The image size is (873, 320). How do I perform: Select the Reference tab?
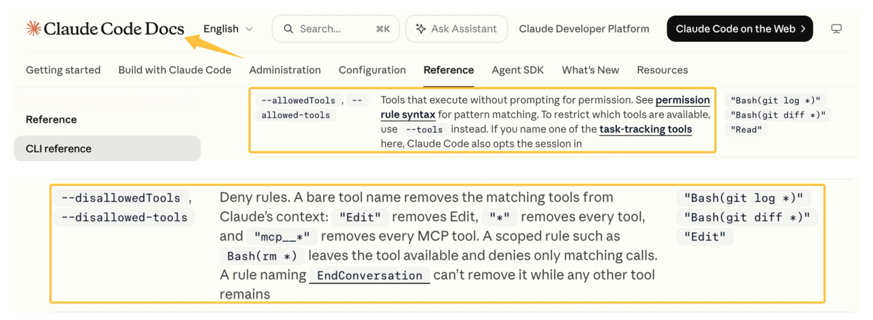[x=449, y=70]
